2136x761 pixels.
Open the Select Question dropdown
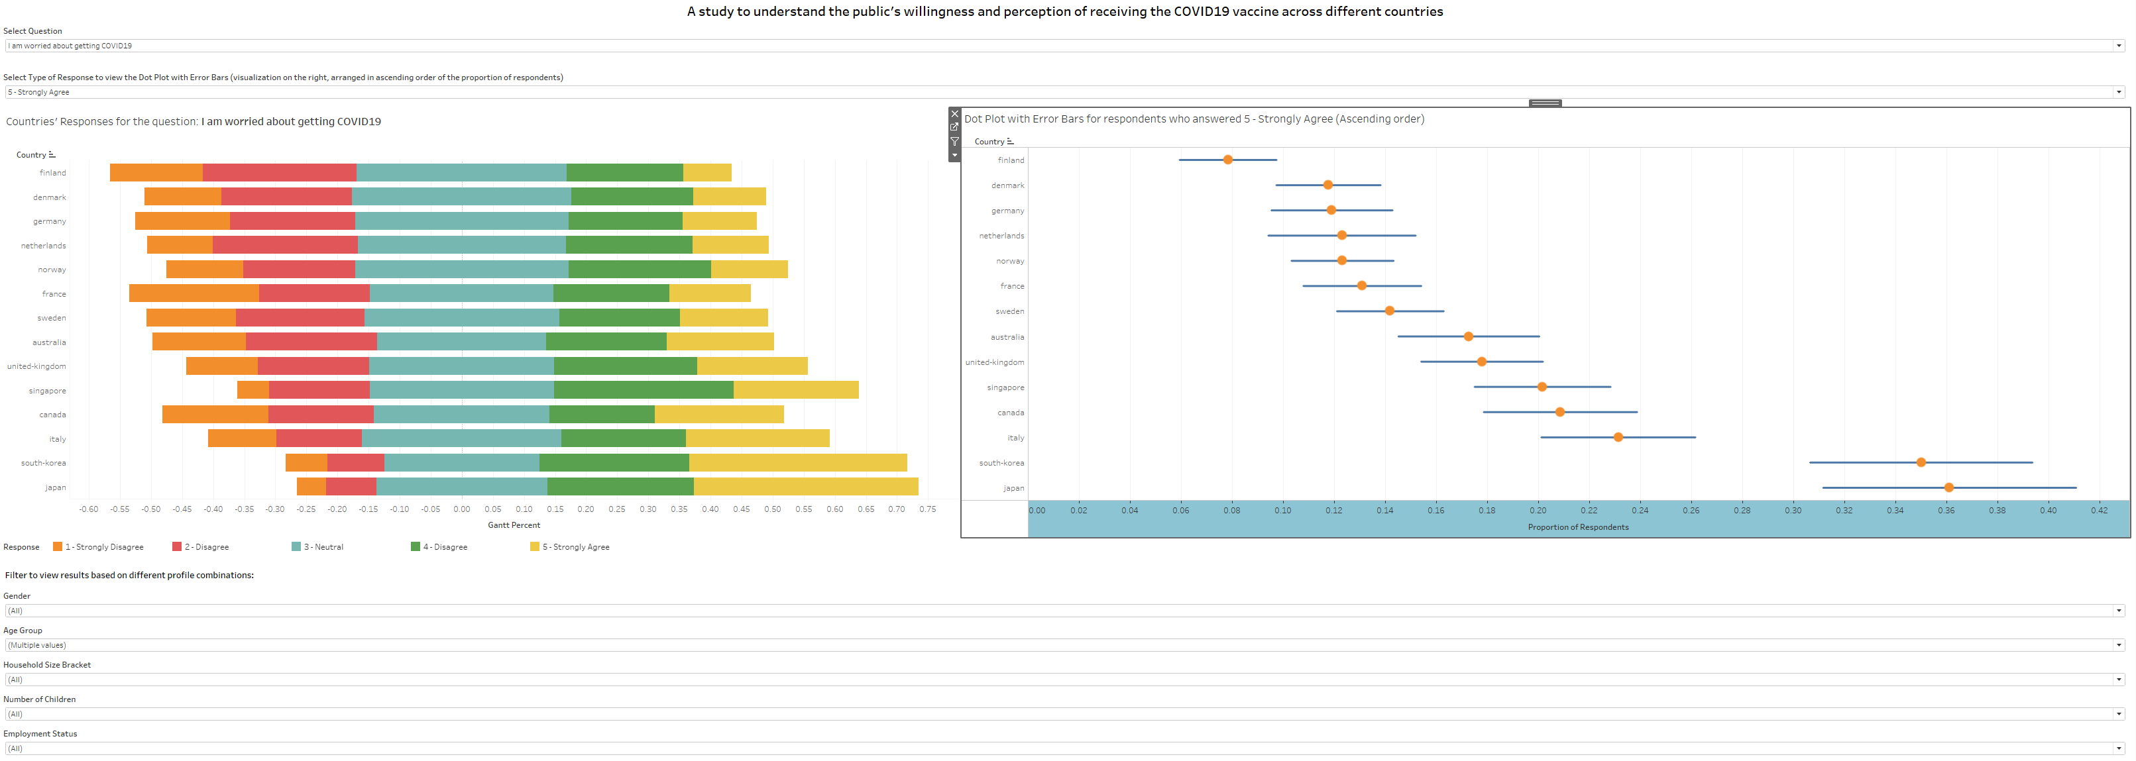(x=2119, y=46)
